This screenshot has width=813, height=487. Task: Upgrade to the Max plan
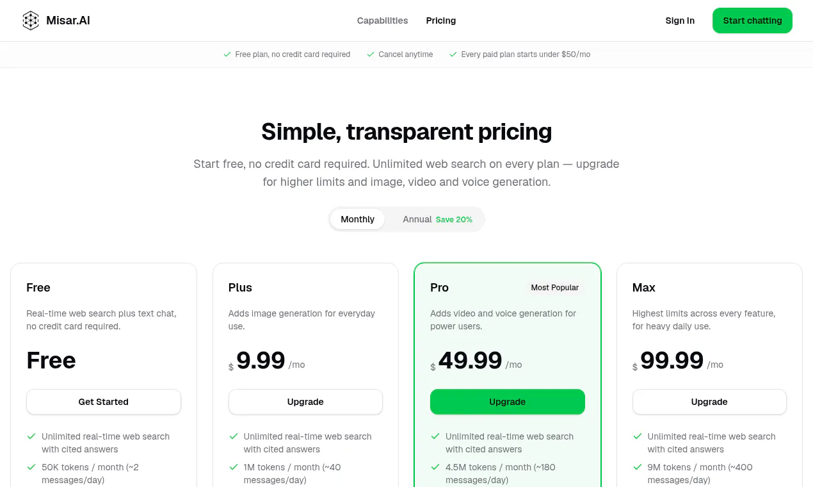click(709, 402)
